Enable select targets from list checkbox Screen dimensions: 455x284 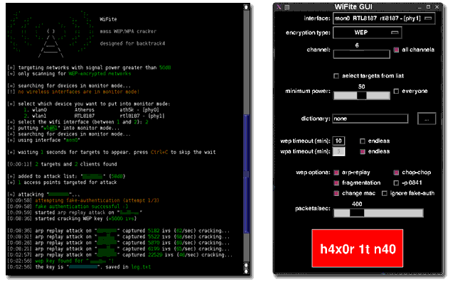point(336,76)
